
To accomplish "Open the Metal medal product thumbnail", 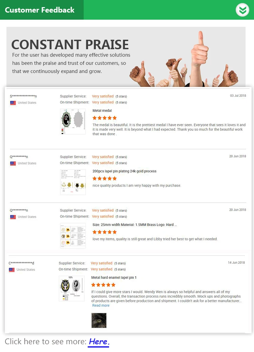I will tap(73, 122).
